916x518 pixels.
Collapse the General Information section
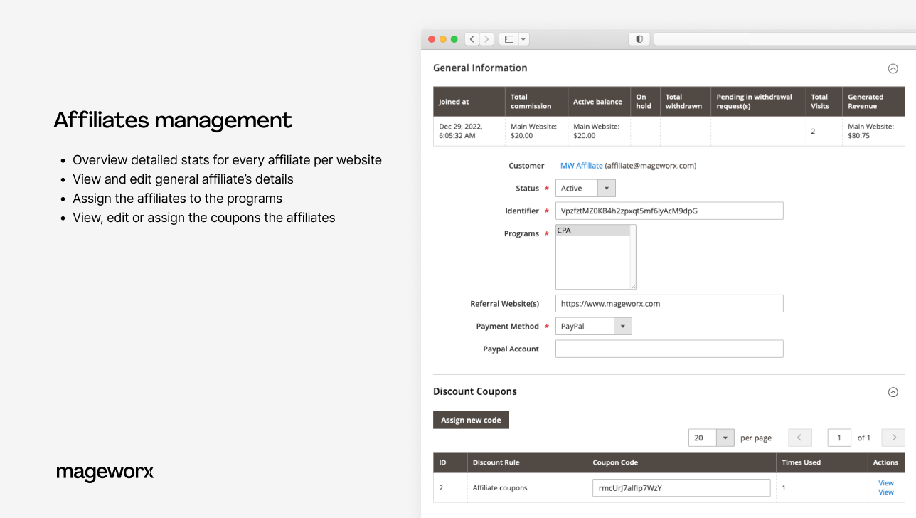(x=893, y=69)
